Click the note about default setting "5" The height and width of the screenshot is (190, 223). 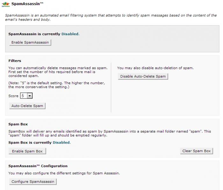pos(57,85)
